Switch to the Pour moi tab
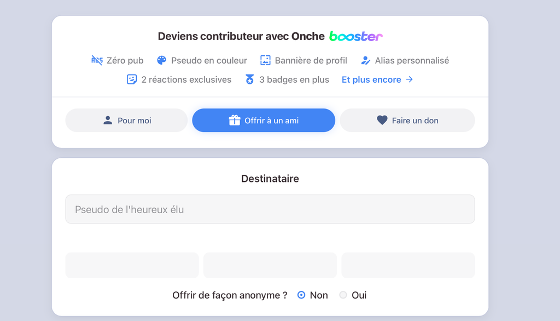 [126, 121]
